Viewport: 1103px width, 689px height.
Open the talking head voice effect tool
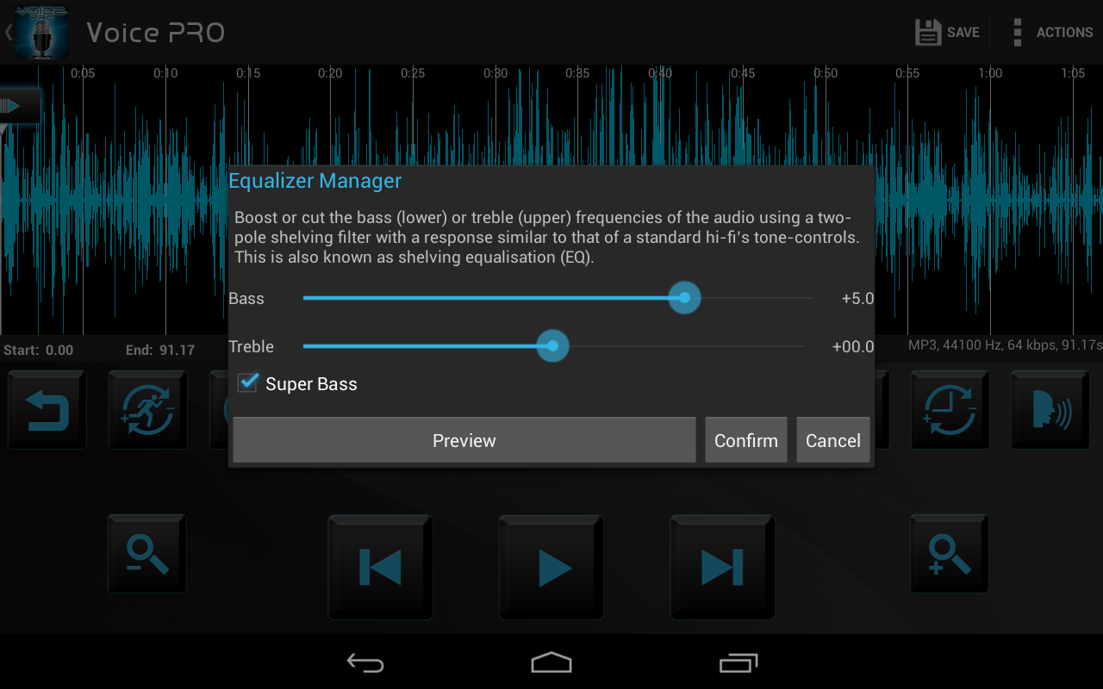1050,410
